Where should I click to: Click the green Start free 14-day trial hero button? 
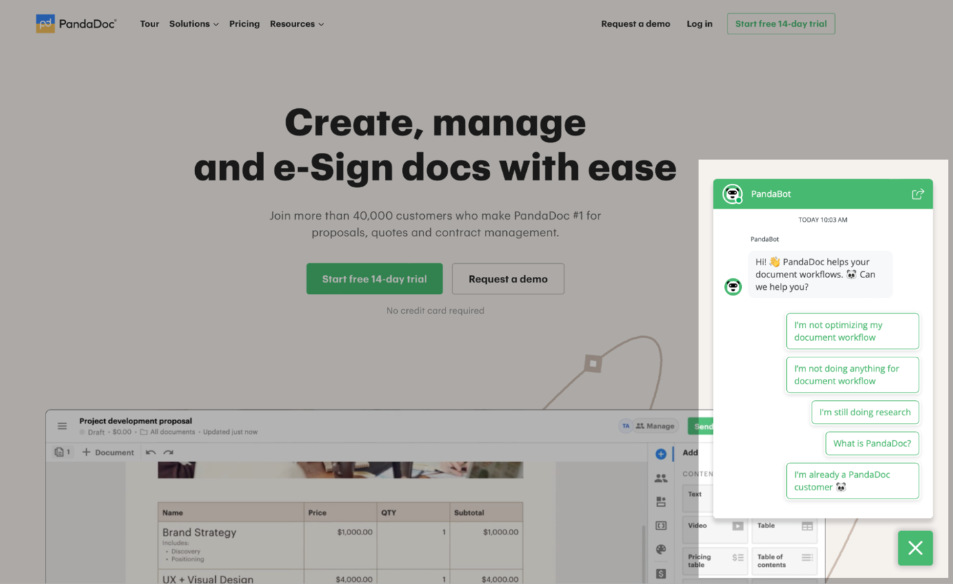click(374, 279)
